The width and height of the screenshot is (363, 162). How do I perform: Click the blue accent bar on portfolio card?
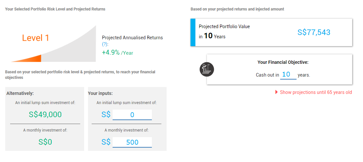(x=193, y=32)
